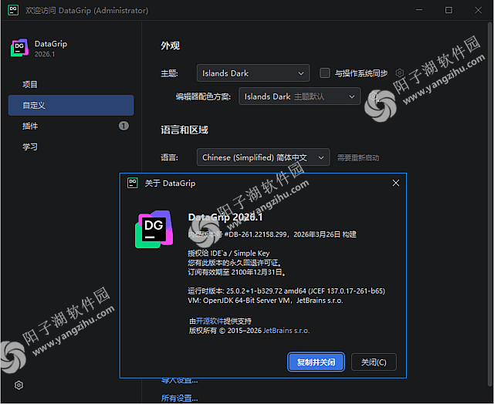Click 复制并关闭 button

(316, 362)
